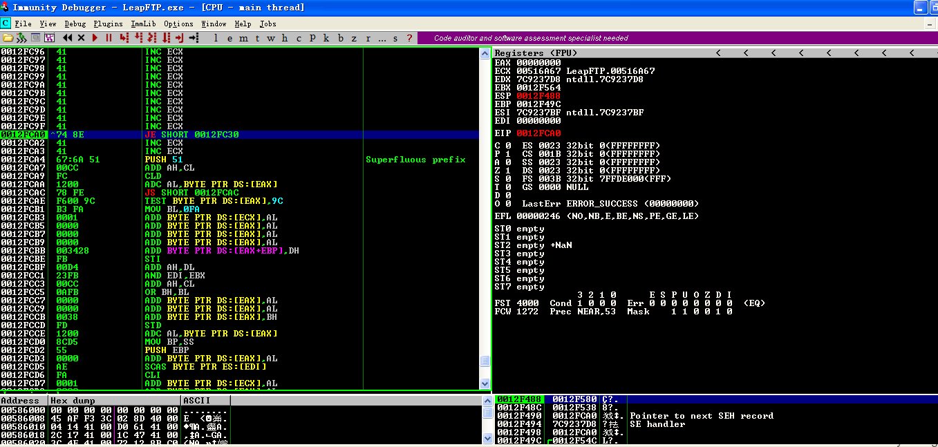The image size is (938, 447).
Task: Click Go to address arrow icon
Action: pyautogui.click(x=194, y=37)
